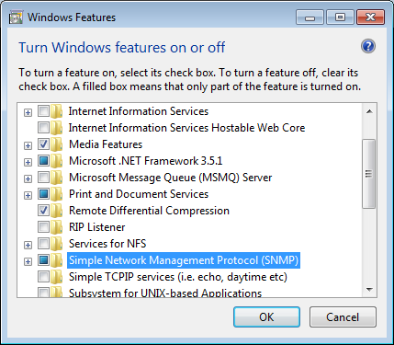Image resolution: width=394 pixels, height=345 pixels.
Task: Expand the Print and Document Services node
Action: pos(28,195)
